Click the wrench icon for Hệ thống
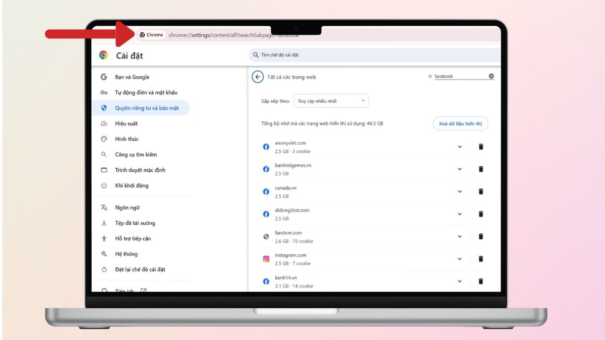 tap(104, 254)
